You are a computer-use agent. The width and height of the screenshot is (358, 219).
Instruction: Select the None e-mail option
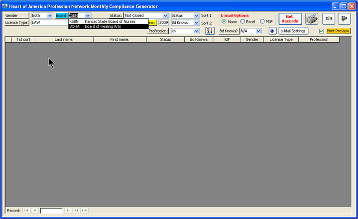pos(224,22)
